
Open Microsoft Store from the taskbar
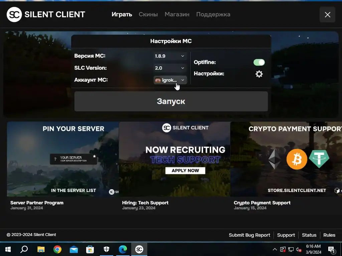(x=90, y=249)
